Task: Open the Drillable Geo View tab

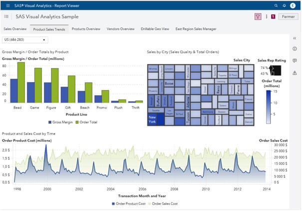Action: (x=155, y=29)
